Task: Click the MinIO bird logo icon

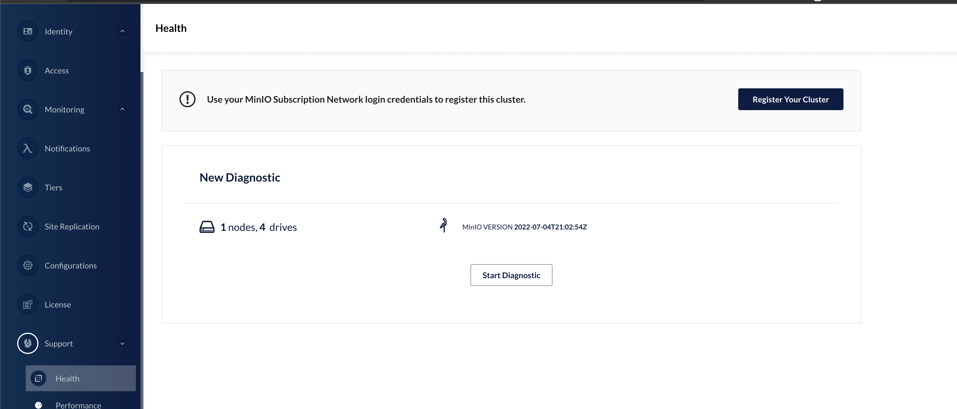Action: pyautogui.click(x=444, y=226)
